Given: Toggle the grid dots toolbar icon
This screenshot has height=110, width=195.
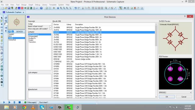Looking at the screenshot, I should 50,8.
